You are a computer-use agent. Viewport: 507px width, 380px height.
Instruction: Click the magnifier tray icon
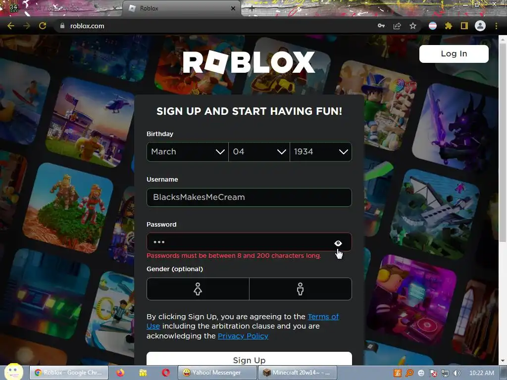coord(409,373)
